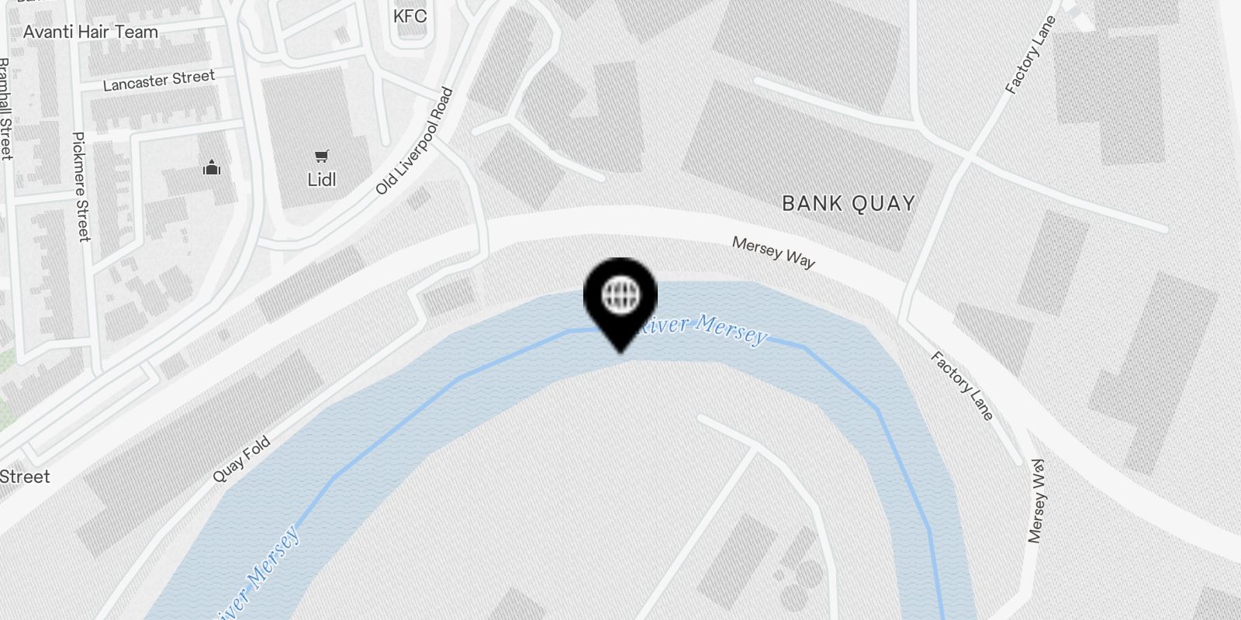1241x620 pixels.
Task: Click the Factory Lane label at top right
Action: click(1031, 55)
